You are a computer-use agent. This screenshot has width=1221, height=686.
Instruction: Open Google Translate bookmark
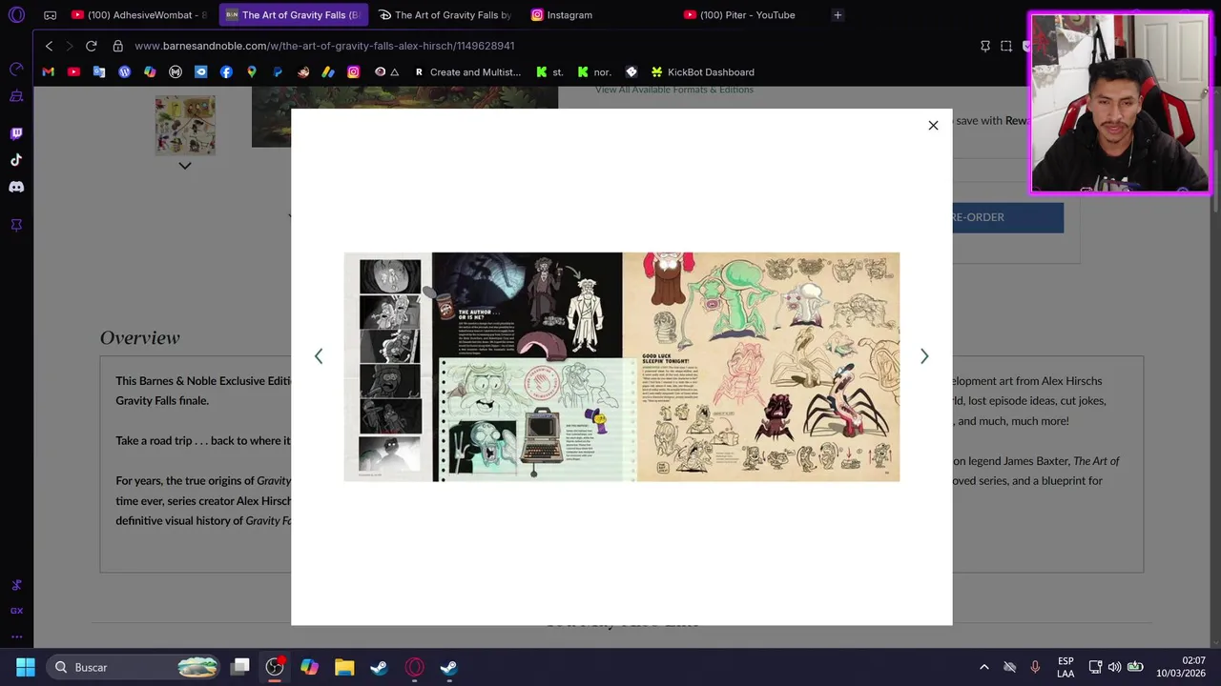(x=99, y=71)
